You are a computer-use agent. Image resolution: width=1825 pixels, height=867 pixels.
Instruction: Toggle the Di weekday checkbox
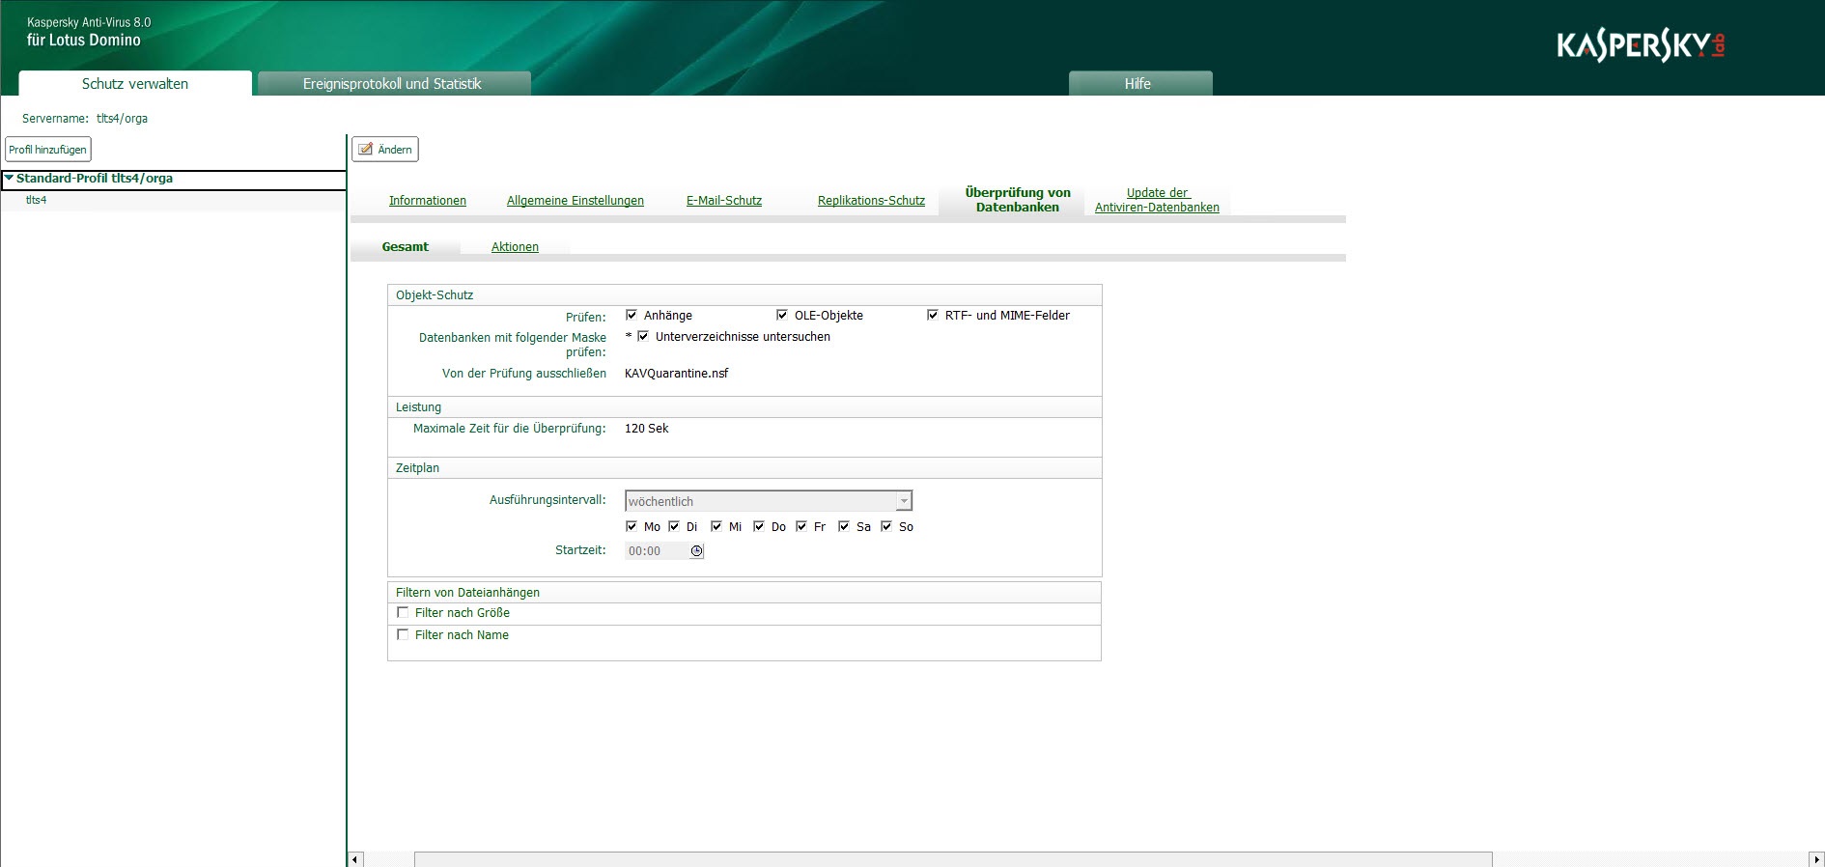click(x=674, y=526)
